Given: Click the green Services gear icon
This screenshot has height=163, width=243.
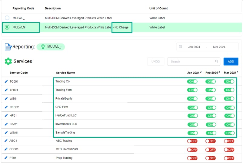Looking at the screenshot, I should (x=8, y=61).
